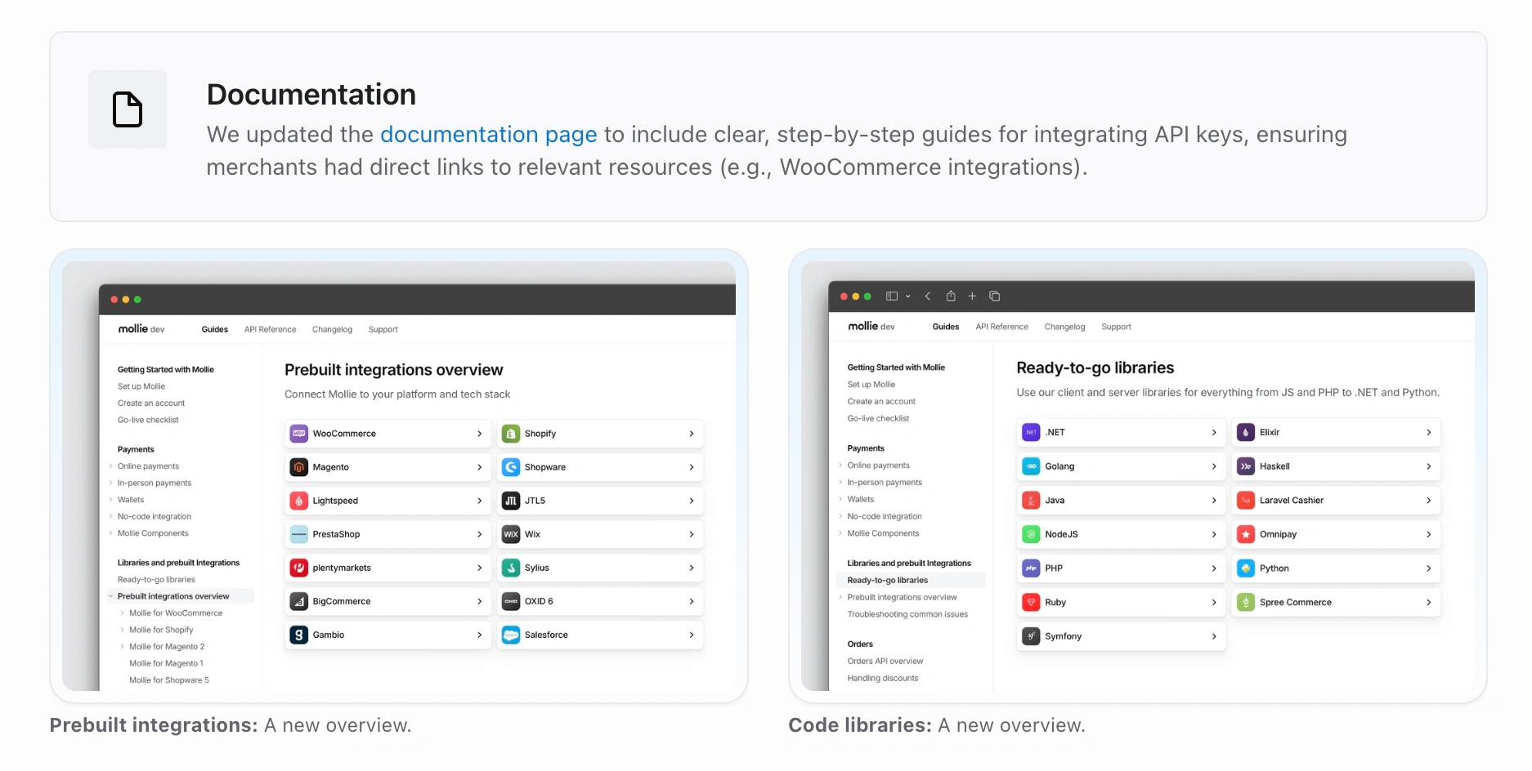The height and width of the screenshot is (771, 1532).
Task: Open Ready-to-go libraries in libraries window sidebar
Action: 888,580
